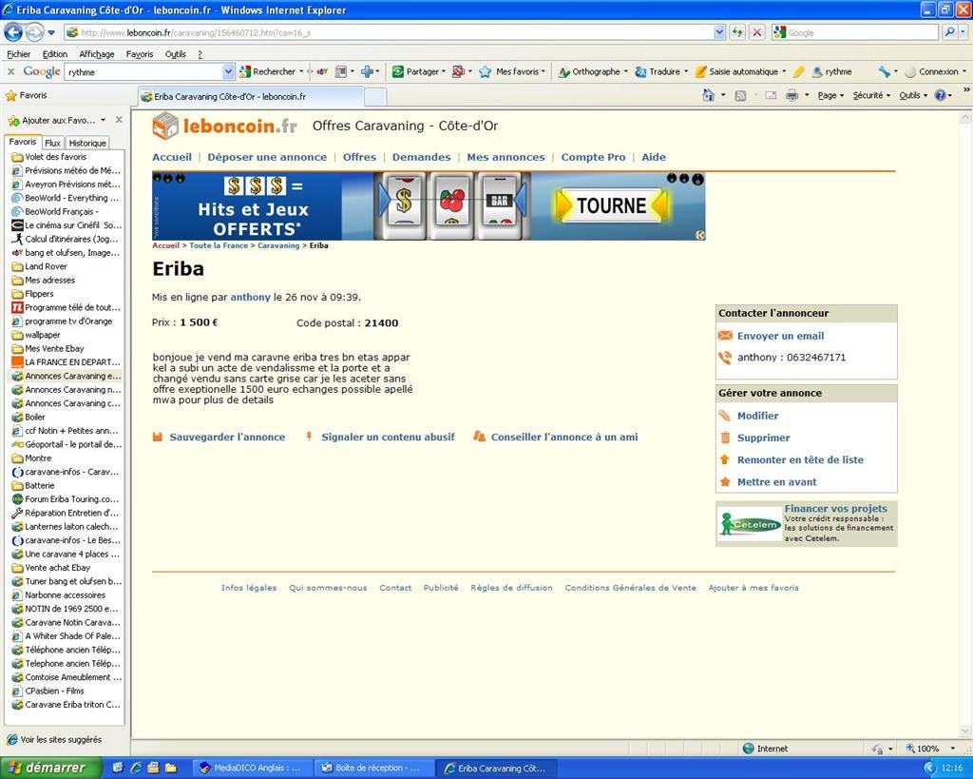
Task: Open the Land Rover favorites folder
Action: coord(46,266)
